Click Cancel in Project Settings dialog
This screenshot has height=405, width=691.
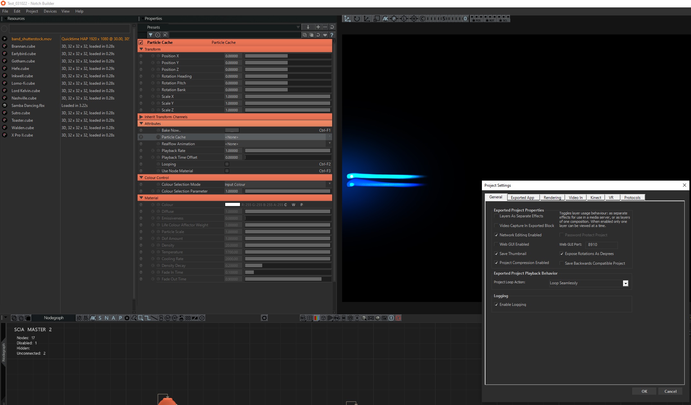670,391
